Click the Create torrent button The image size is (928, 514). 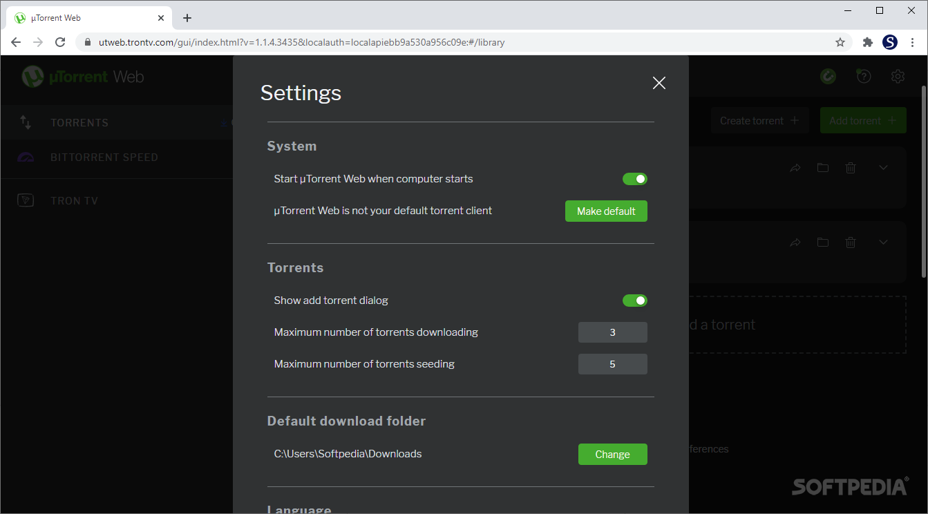tap(759, 120)
